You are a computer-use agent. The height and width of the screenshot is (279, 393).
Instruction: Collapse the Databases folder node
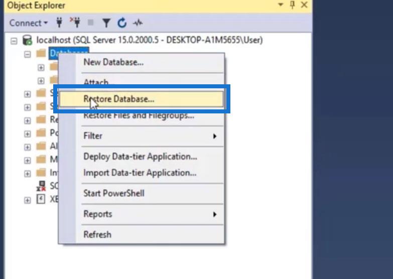[28, 54]
